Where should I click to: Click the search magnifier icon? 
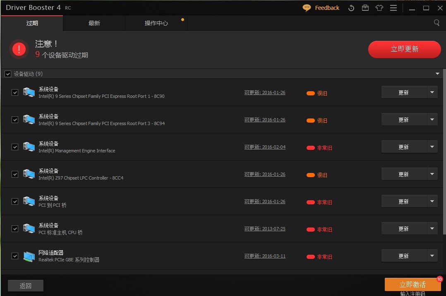436,23
